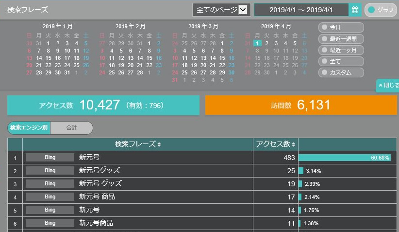The width and height of the screenshot is (399, 232).
Task: Click the Bing badge in row 2
Action: click(x=50, y=171)
